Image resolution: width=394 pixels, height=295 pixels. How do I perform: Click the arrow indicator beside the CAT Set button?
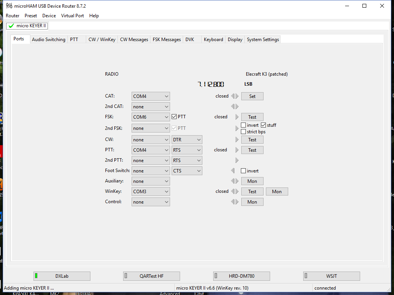tap(235, 96)
